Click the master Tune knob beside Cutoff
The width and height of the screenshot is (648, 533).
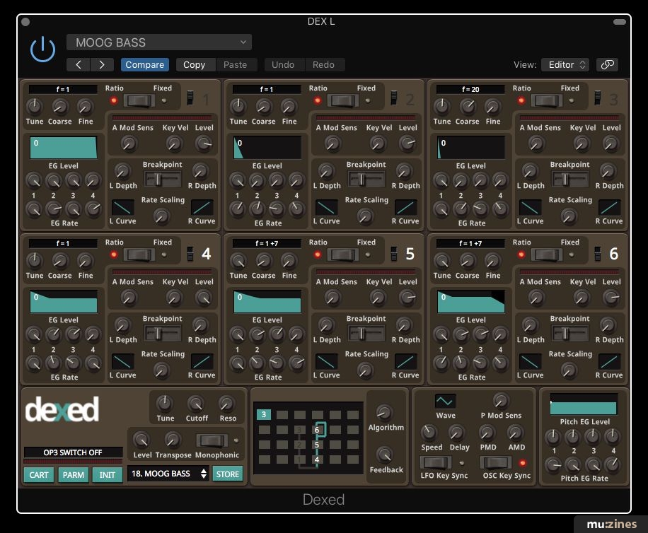tap(165, 404)
